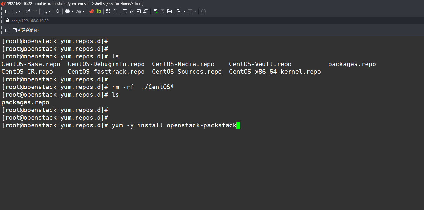Click the Lock screen padlock icon

coord(115,11)
